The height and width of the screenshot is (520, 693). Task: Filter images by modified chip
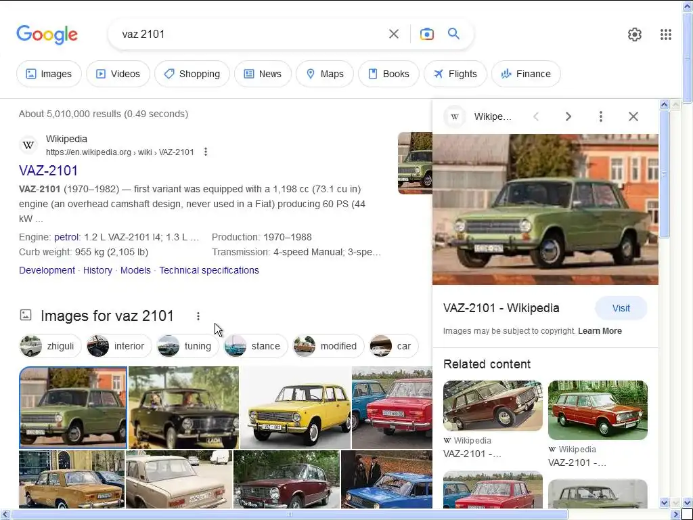(328, 346)
